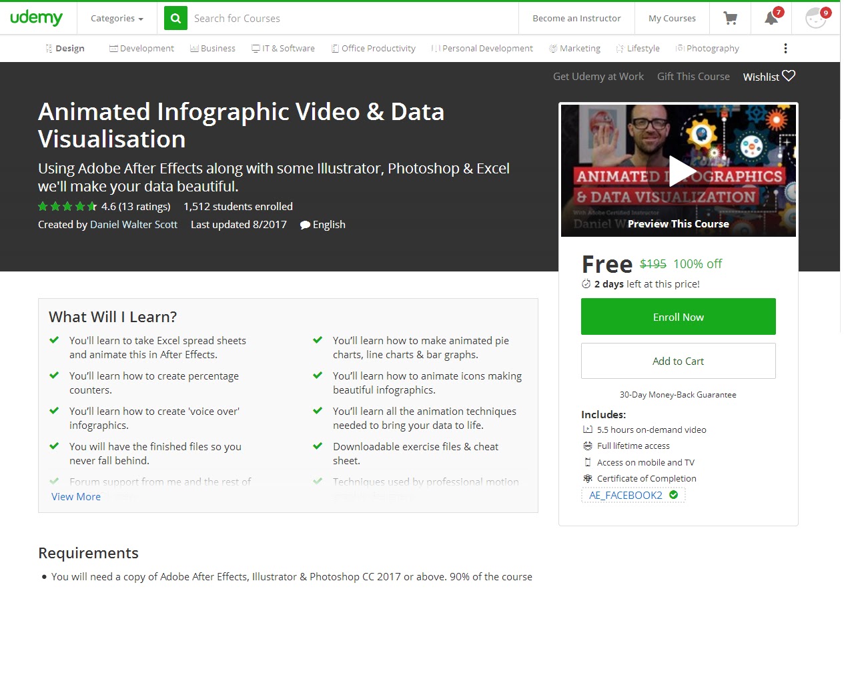Image resolution: width=854 pixels, height=683 pixels.
Task: Click the 'Last updated 8/2017' text
Action: pyautogui.click(x=239, y=225)
